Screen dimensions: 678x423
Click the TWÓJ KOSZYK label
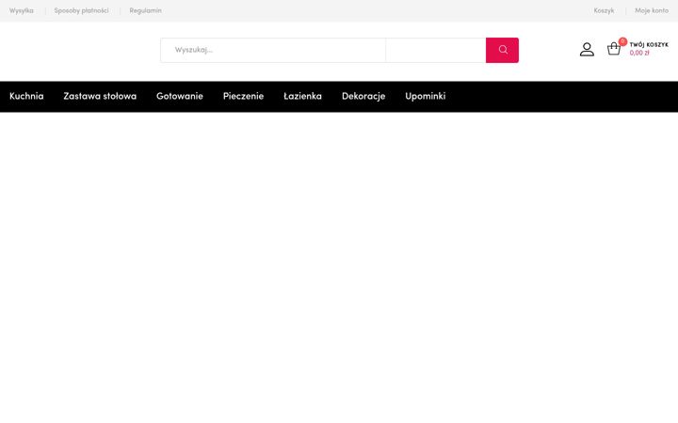[x=649, y=44]
